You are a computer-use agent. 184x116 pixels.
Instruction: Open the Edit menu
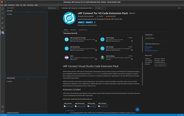[x=6, y=5]
